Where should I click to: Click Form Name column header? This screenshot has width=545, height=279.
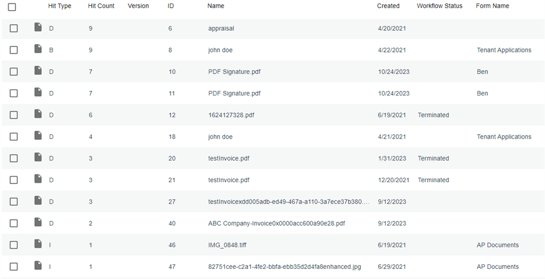pos(493,6)
